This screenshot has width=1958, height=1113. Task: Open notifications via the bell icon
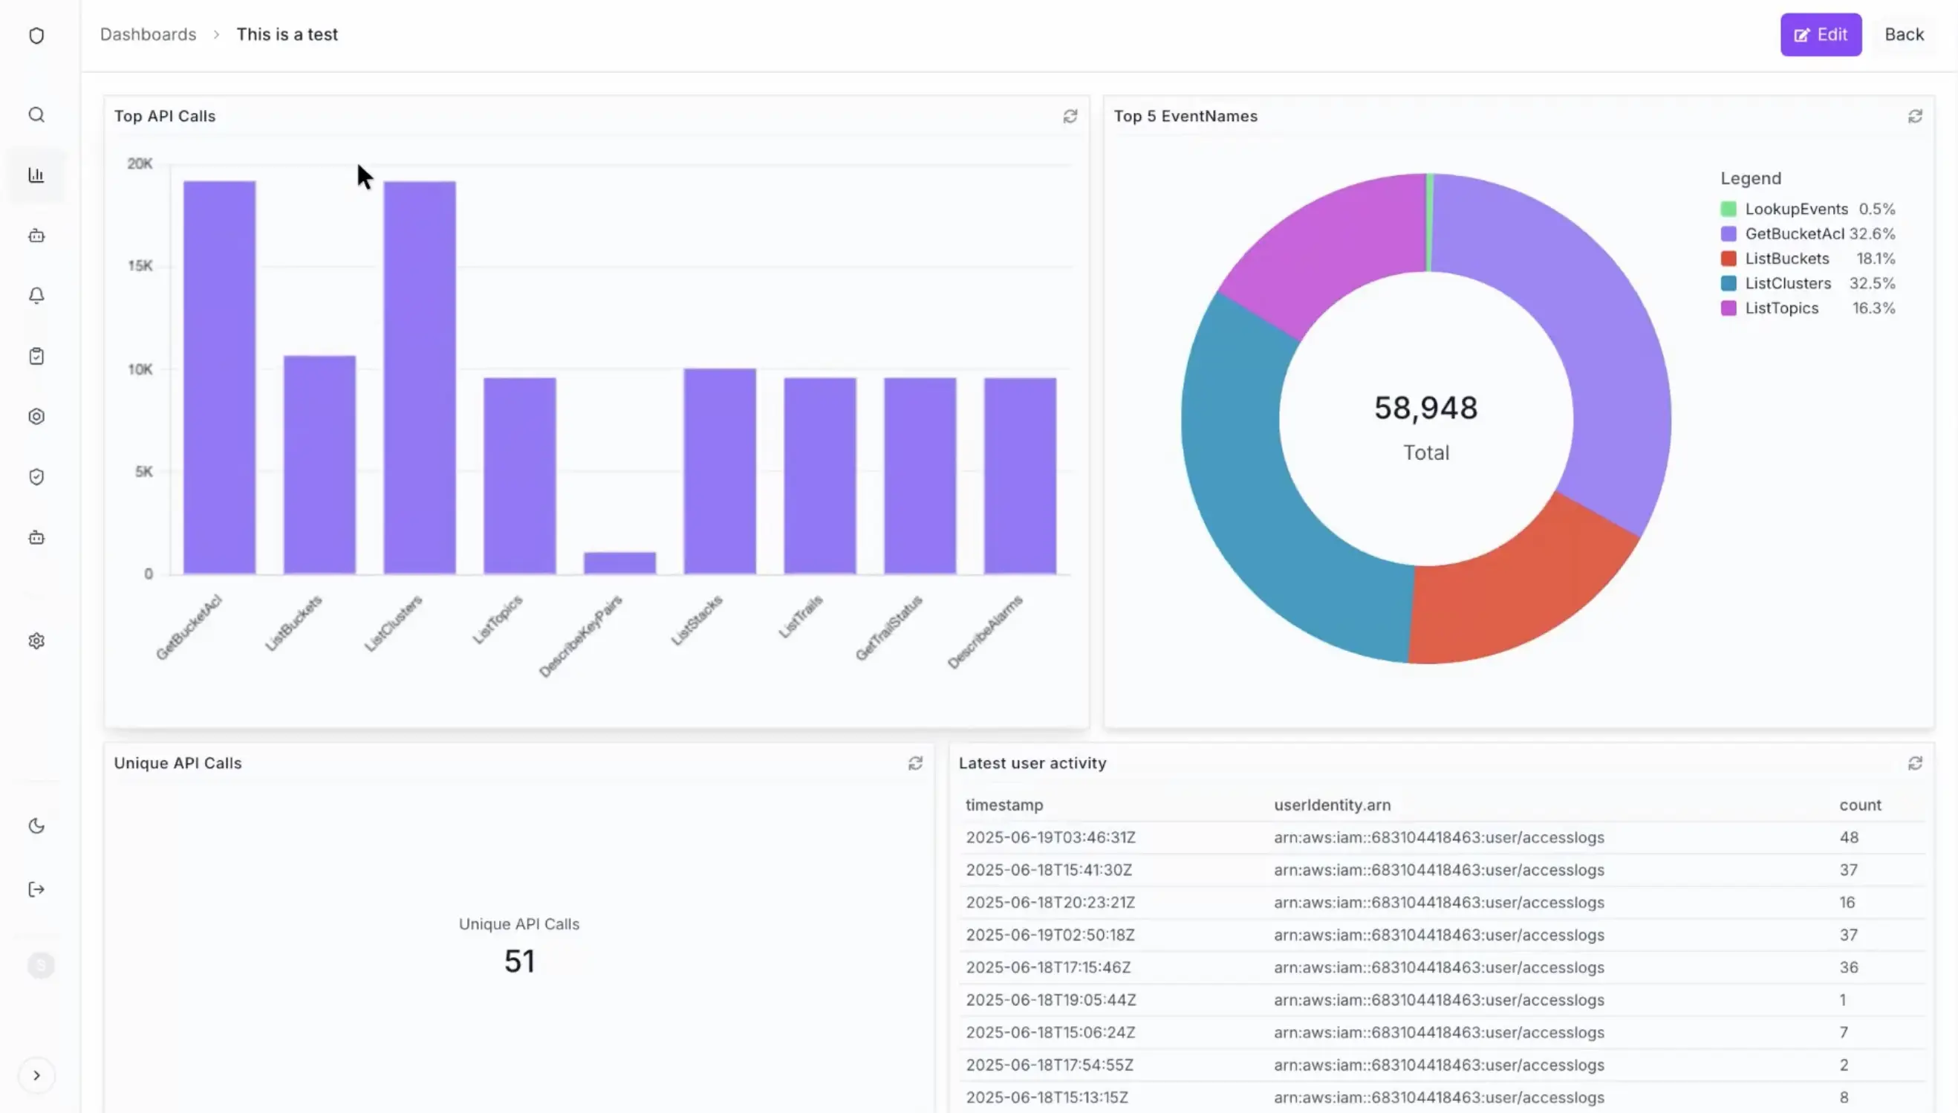click(x=36, y=295)
